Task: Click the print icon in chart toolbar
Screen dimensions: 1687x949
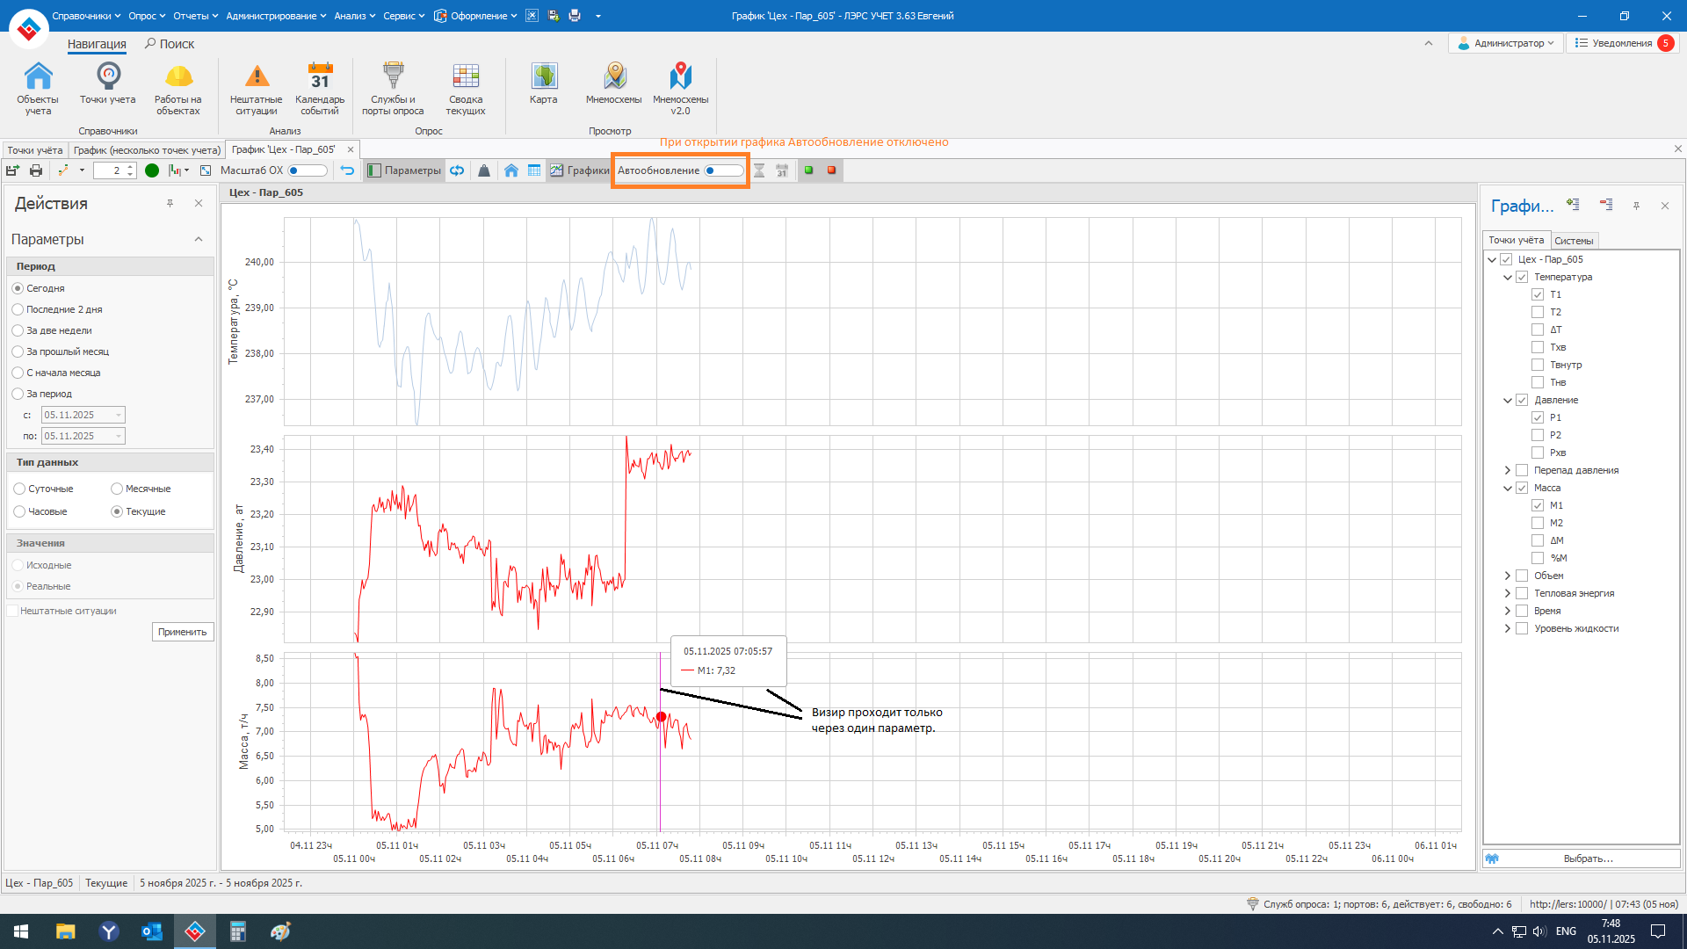Action: 36,170
